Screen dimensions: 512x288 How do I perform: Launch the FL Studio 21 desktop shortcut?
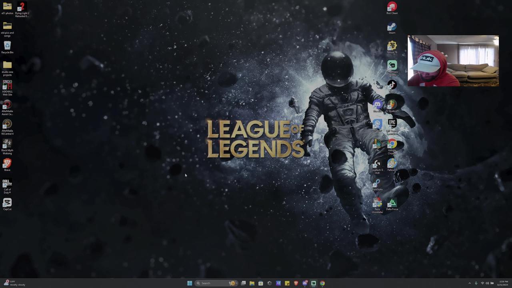pyautogui.click(x=392, y=106)
